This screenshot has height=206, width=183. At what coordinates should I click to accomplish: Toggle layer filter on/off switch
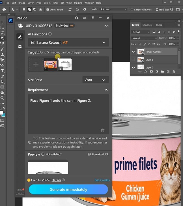pos(178,31)
